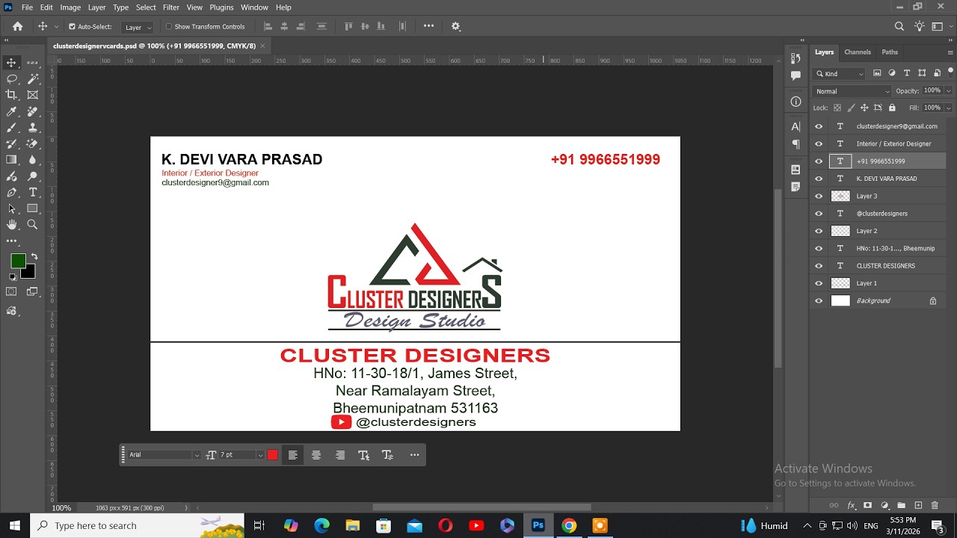Click the Windows taskbar search box
This screenshot has height=538, width=957.
point(137,525)
